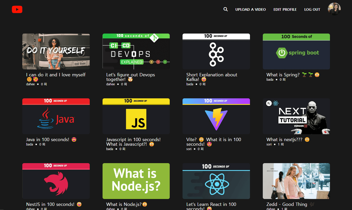The image size is (352, 210).
Task: Open the Do It Yourself video thumbnail
Action: (x=56, y=51)
